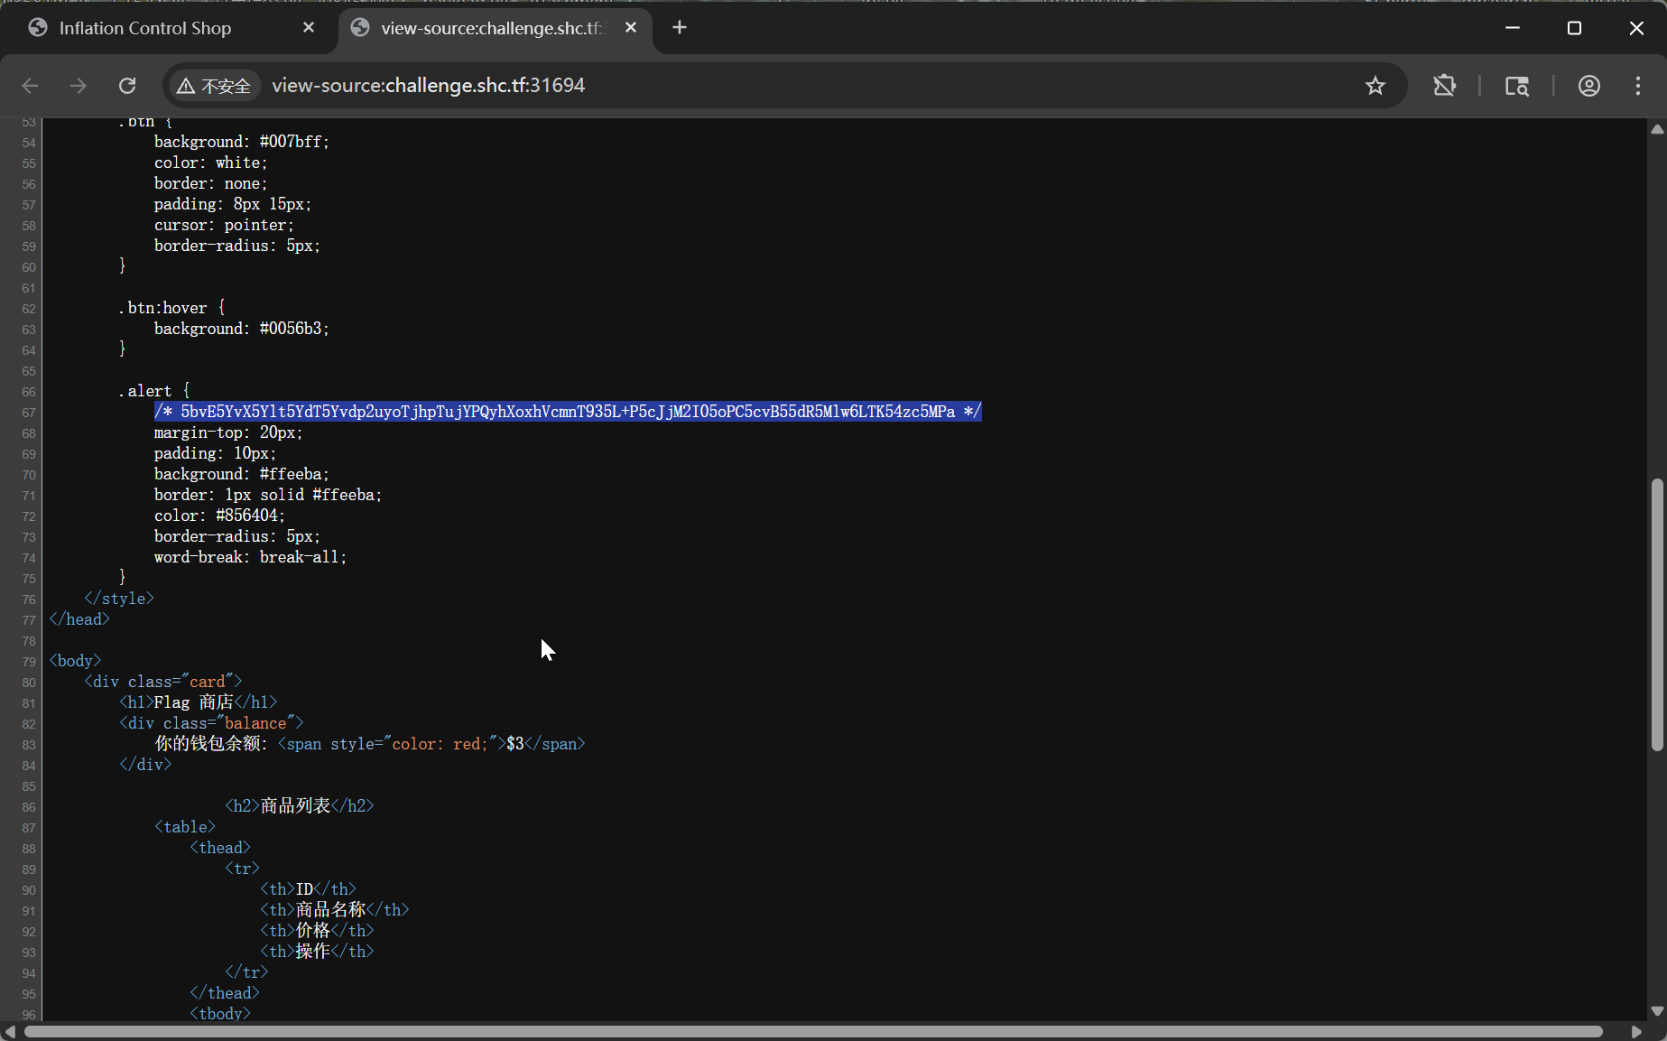
Task: Click the address bar URL text
Action: pyautogui.click(x=428, y=86)
